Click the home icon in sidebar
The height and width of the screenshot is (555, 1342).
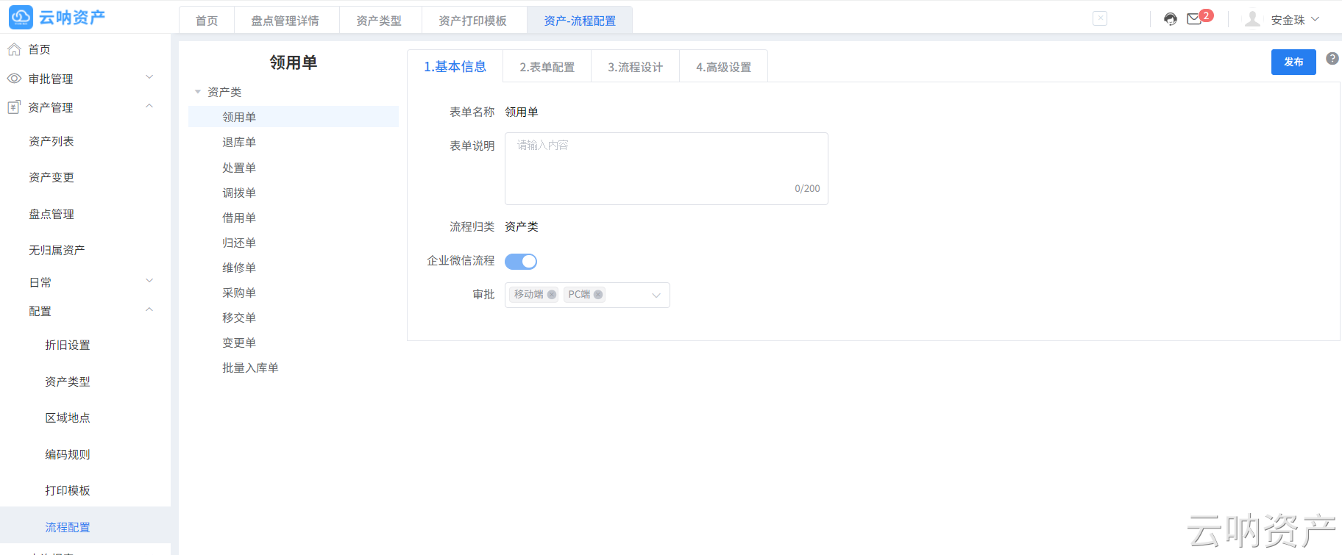14,49
